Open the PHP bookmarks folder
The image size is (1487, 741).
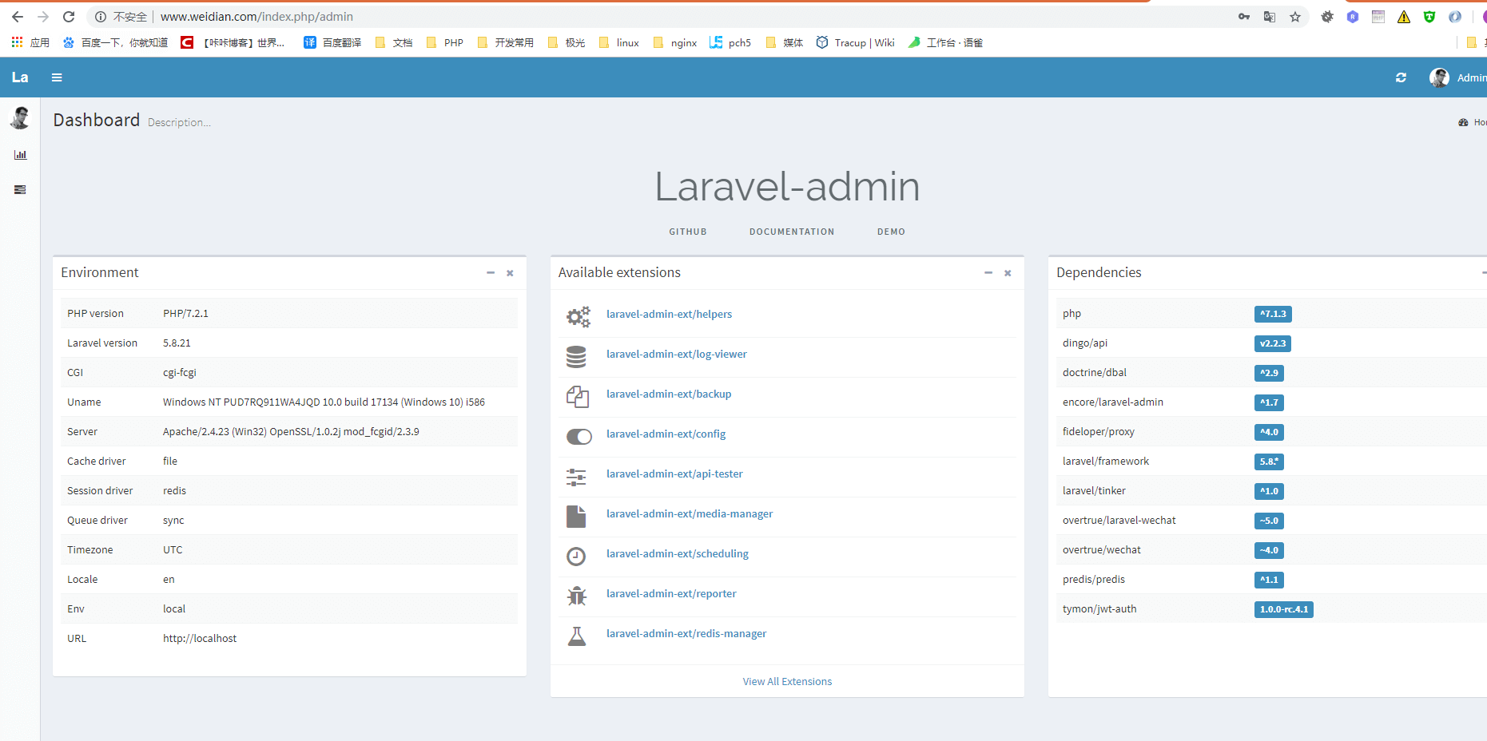(x=445, y=42)
